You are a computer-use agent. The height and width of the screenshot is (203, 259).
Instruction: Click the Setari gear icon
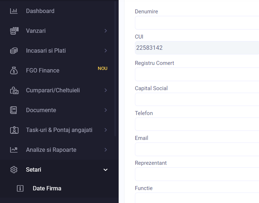pos(14,170)
